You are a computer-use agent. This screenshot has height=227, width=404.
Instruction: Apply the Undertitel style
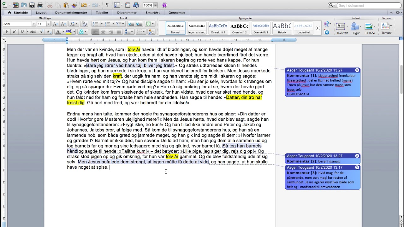point(303,28)
